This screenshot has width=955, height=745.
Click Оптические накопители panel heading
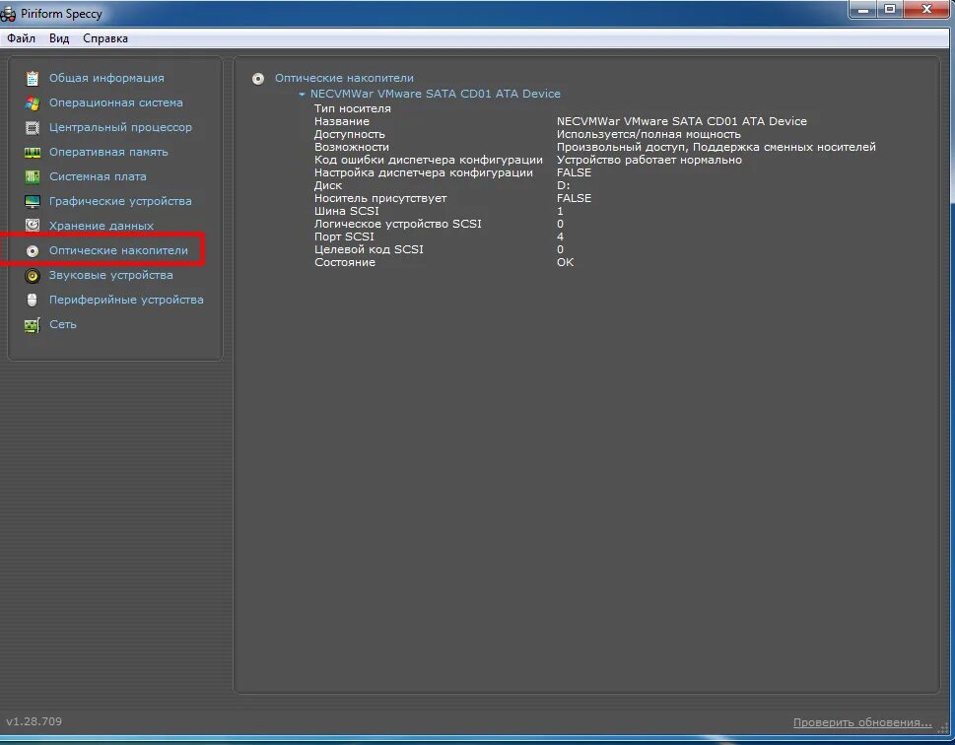pos(344,78)
